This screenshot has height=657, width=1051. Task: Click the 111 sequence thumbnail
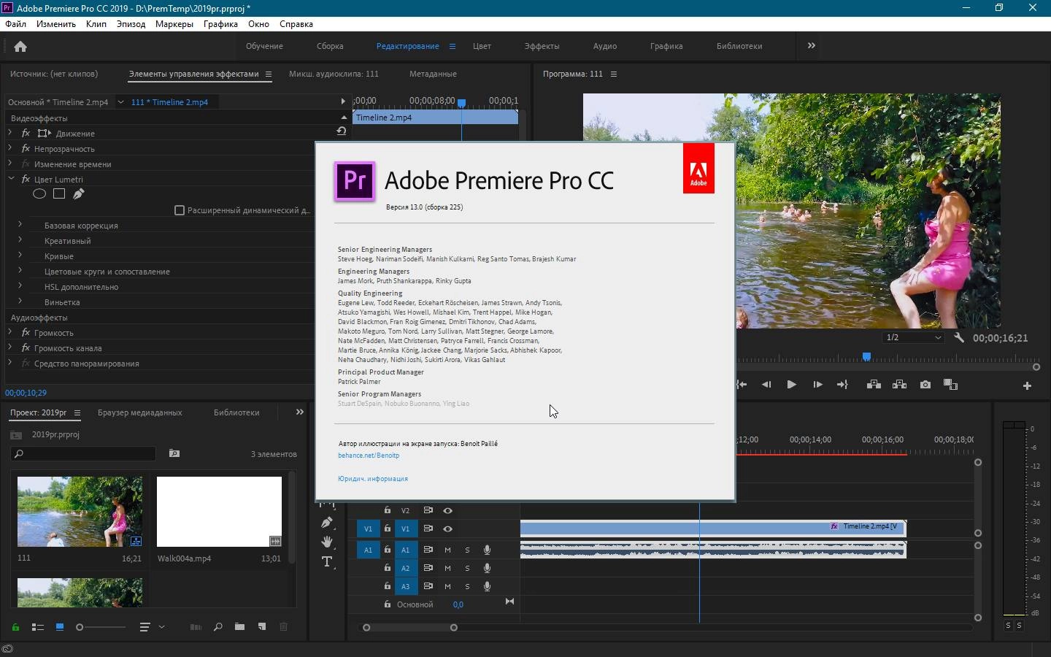[x=80, y=512]
